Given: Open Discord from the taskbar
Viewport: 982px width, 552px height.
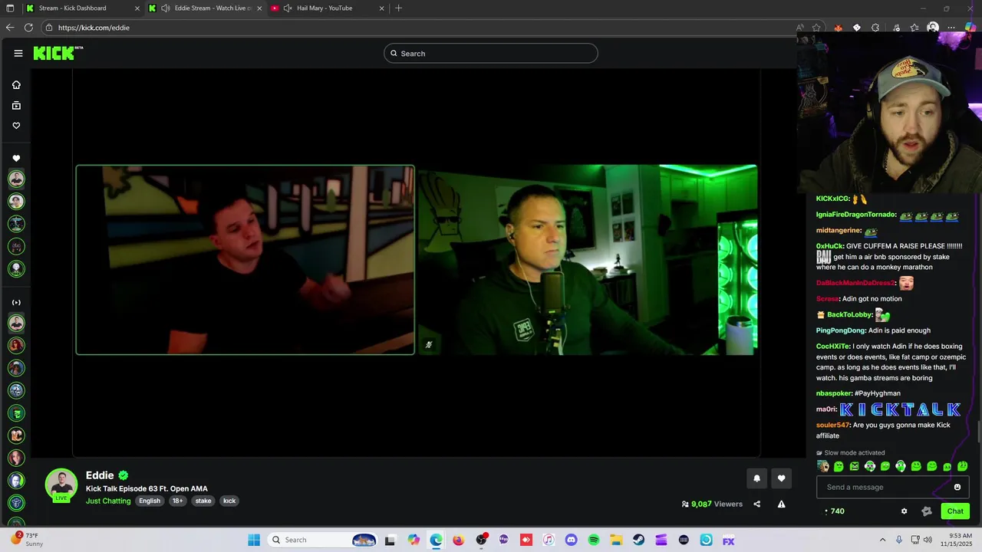Looking at the screenshot, I should [x=571, y=540].
